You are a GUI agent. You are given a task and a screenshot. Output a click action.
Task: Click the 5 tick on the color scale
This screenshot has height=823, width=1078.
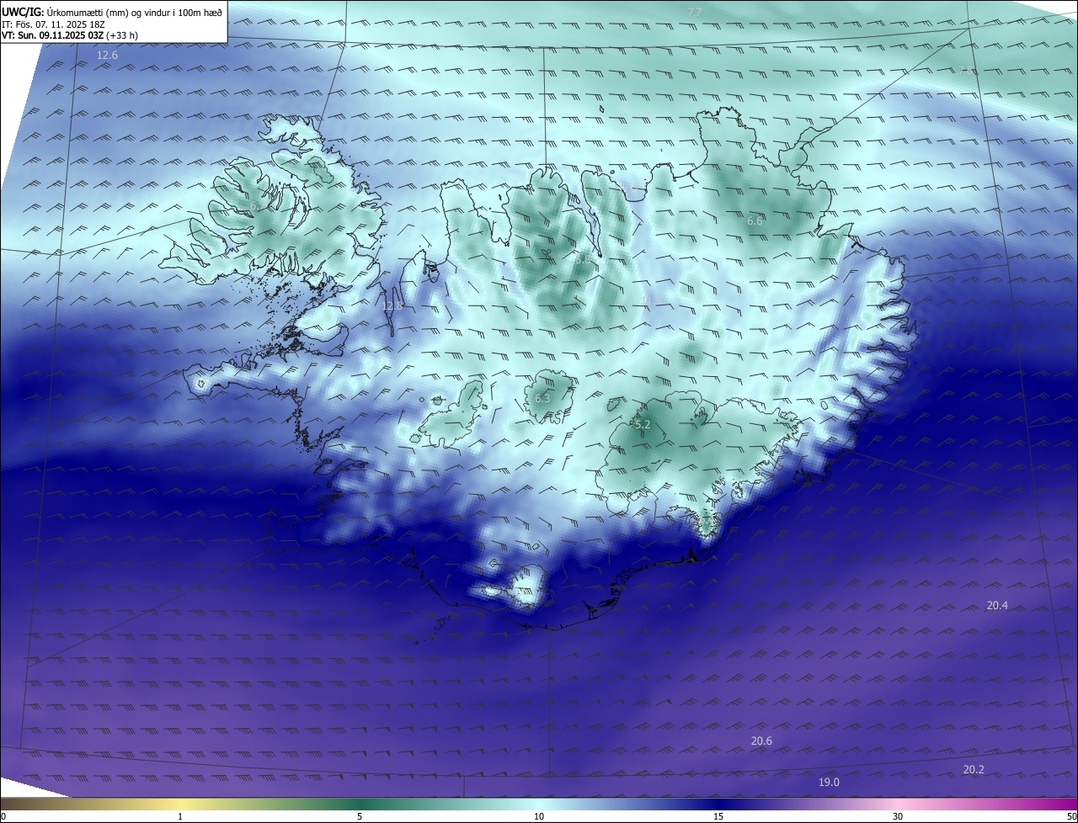click(360, 816)
